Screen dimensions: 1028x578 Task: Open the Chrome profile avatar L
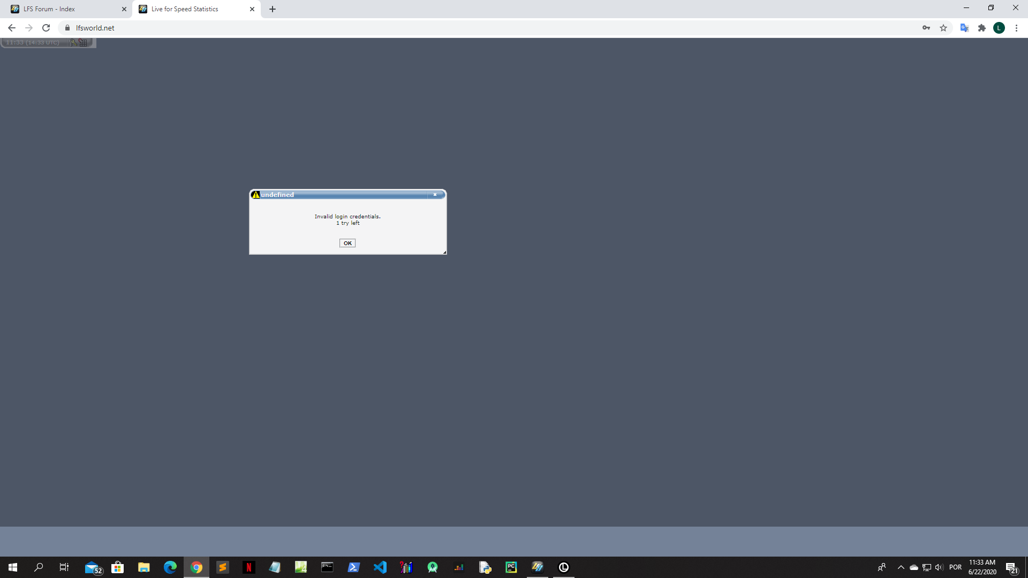click(x=999, y=28)
